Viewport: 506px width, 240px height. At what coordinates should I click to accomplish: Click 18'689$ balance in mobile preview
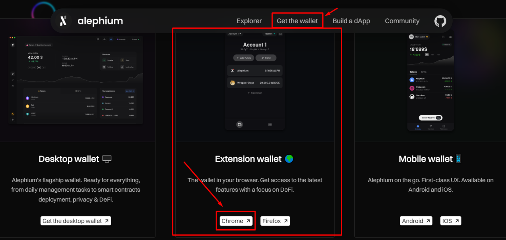[418, 49]
